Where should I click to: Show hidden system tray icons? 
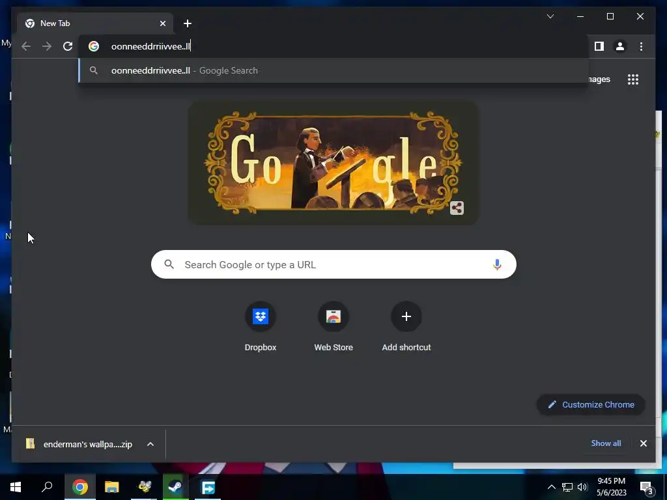(x=551, y=487)
